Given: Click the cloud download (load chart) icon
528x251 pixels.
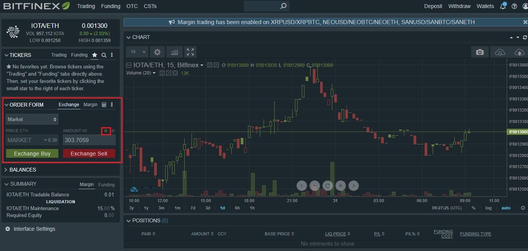Looking at the screenshot, I should click(500, 52).
